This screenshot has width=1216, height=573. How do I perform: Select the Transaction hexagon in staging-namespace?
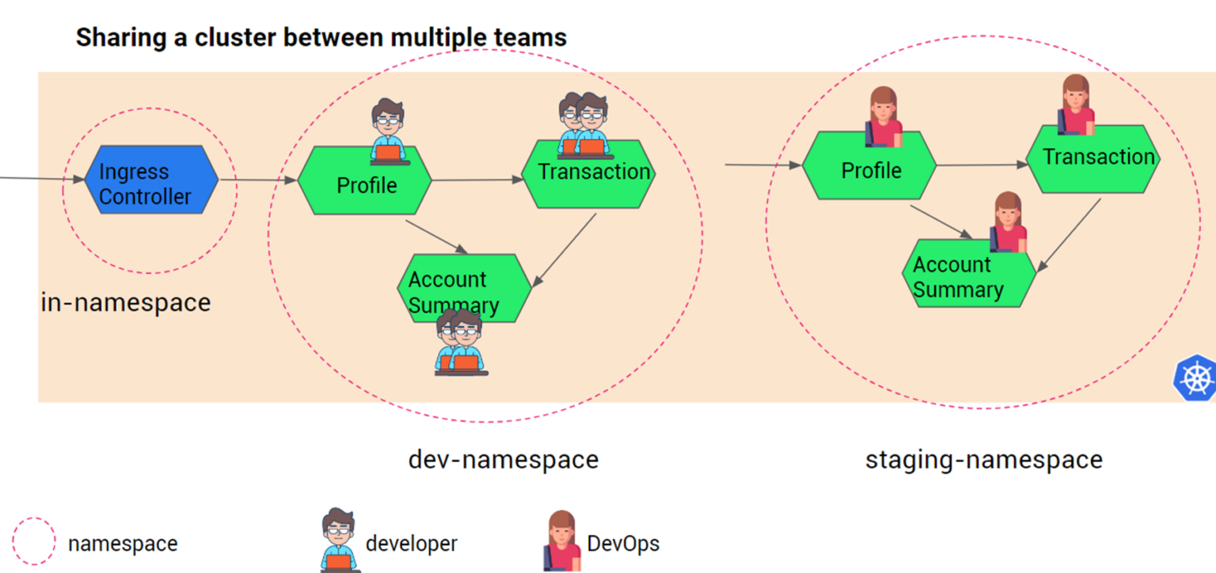tap(1093, 159)
